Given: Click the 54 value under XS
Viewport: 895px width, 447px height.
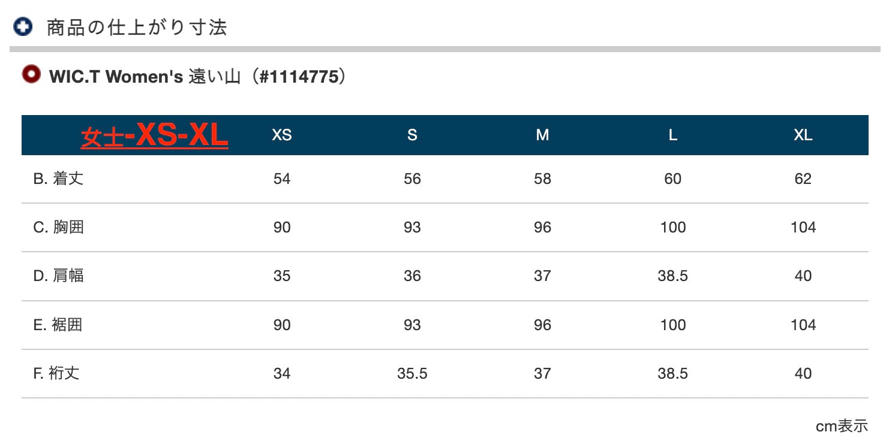Looking at the screenshot, I should (x=282, y=179).
